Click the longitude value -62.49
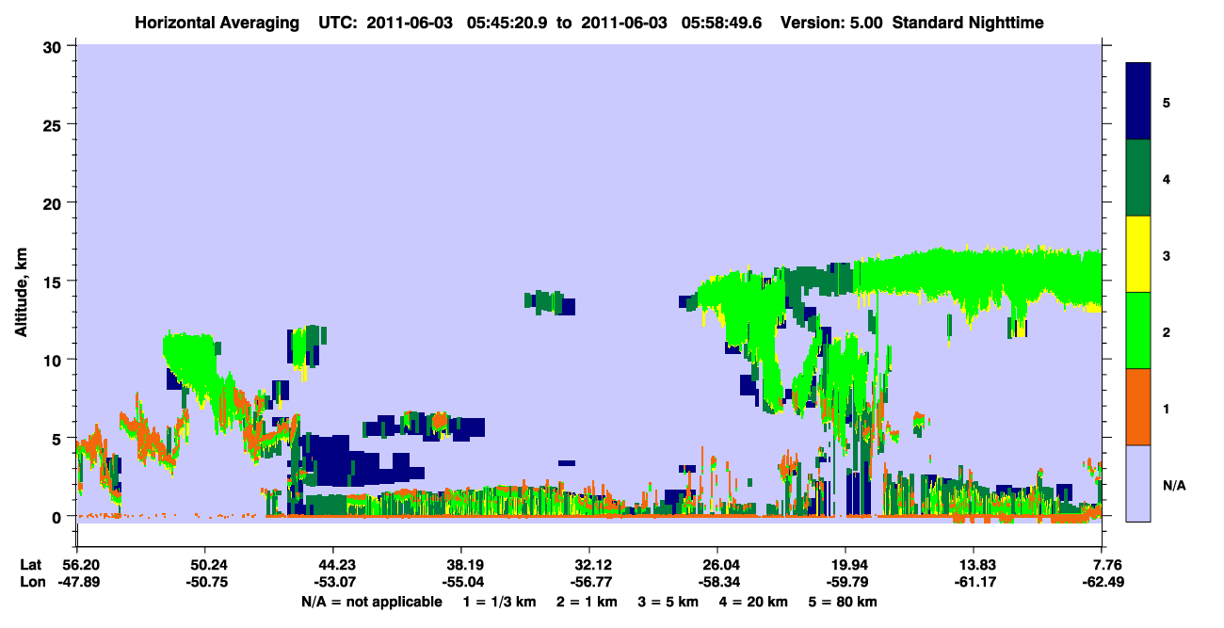This screenshot has width=1224, height=628. pos(1102,582)
